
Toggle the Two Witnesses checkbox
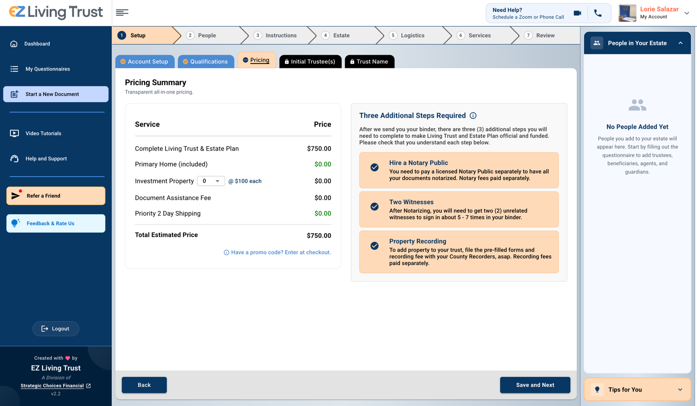pyautogui.click(x=375, y=206)
